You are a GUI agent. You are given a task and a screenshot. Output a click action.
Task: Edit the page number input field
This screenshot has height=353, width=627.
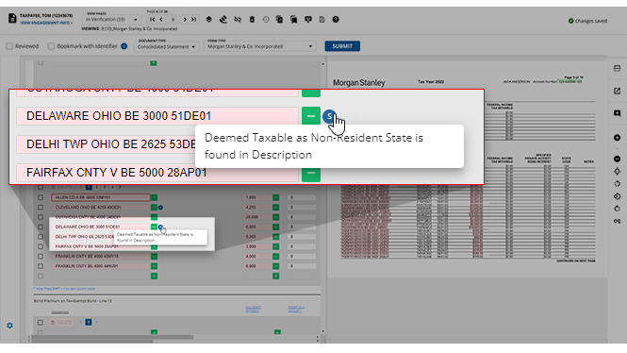(173, 19)
